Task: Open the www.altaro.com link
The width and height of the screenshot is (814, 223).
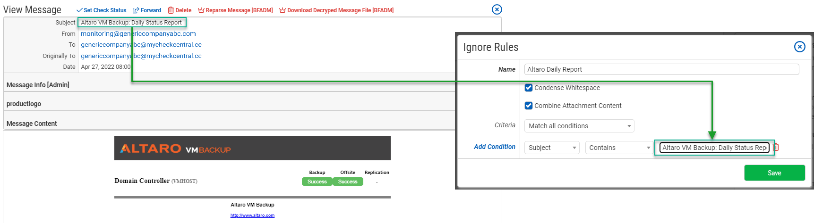Action: [252, 215]
